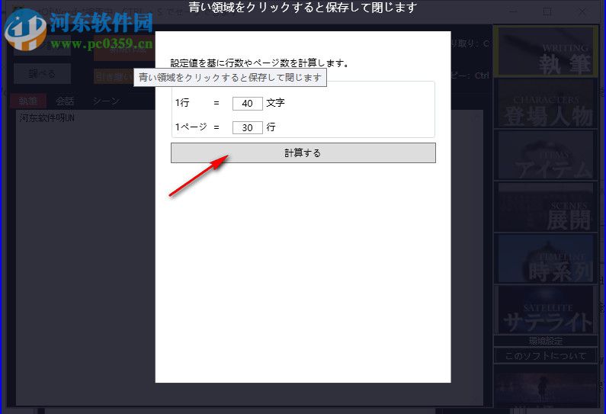Focus the 1ページ lines field showing 30
Image resolution: width=606 pixels, height=414 pixels.
[247, 127]
